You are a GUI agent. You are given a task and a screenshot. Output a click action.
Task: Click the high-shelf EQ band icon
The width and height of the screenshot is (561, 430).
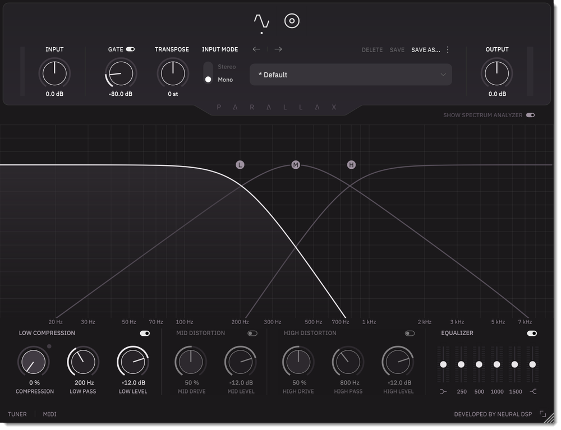point(533,391)
